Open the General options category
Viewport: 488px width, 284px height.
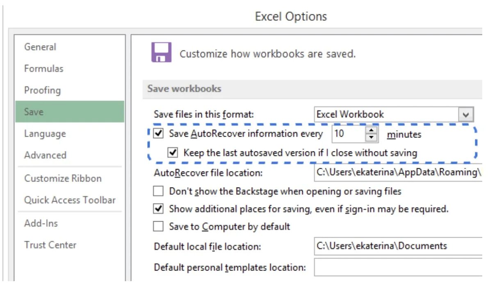[x=40, y=47]
